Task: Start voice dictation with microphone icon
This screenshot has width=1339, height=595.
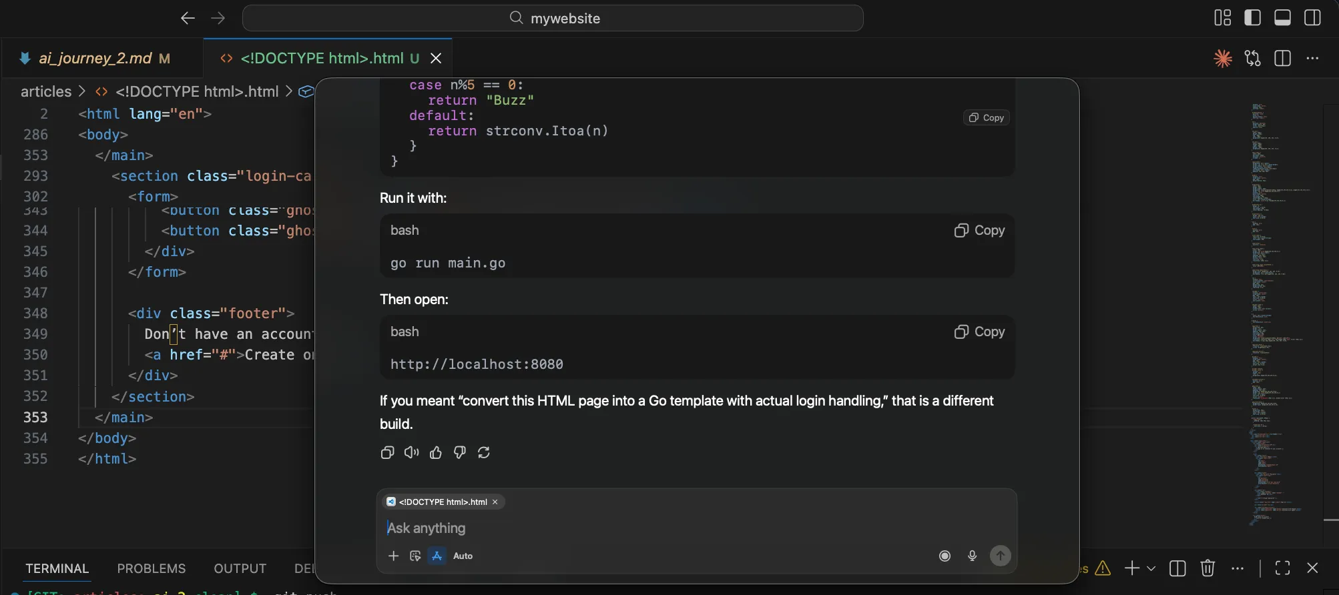Action: (x=972, y=556)
